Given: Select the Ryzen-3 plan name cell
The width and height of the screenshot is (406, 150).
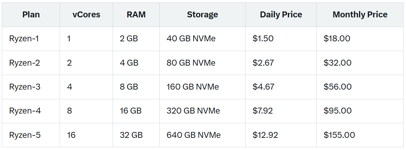Looking at the screenshot, I should [31, 87].
